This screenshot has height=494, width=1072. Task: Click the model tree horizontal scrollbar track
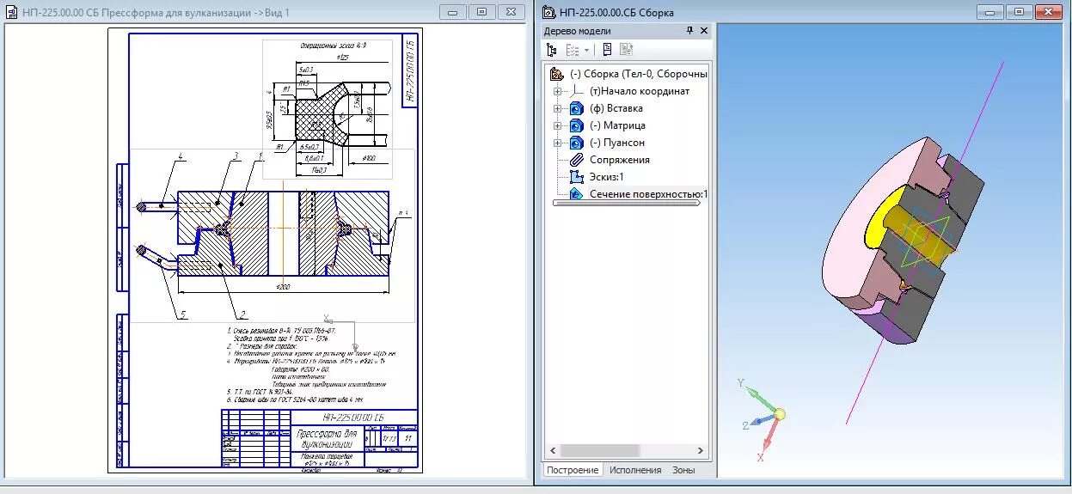628,450
